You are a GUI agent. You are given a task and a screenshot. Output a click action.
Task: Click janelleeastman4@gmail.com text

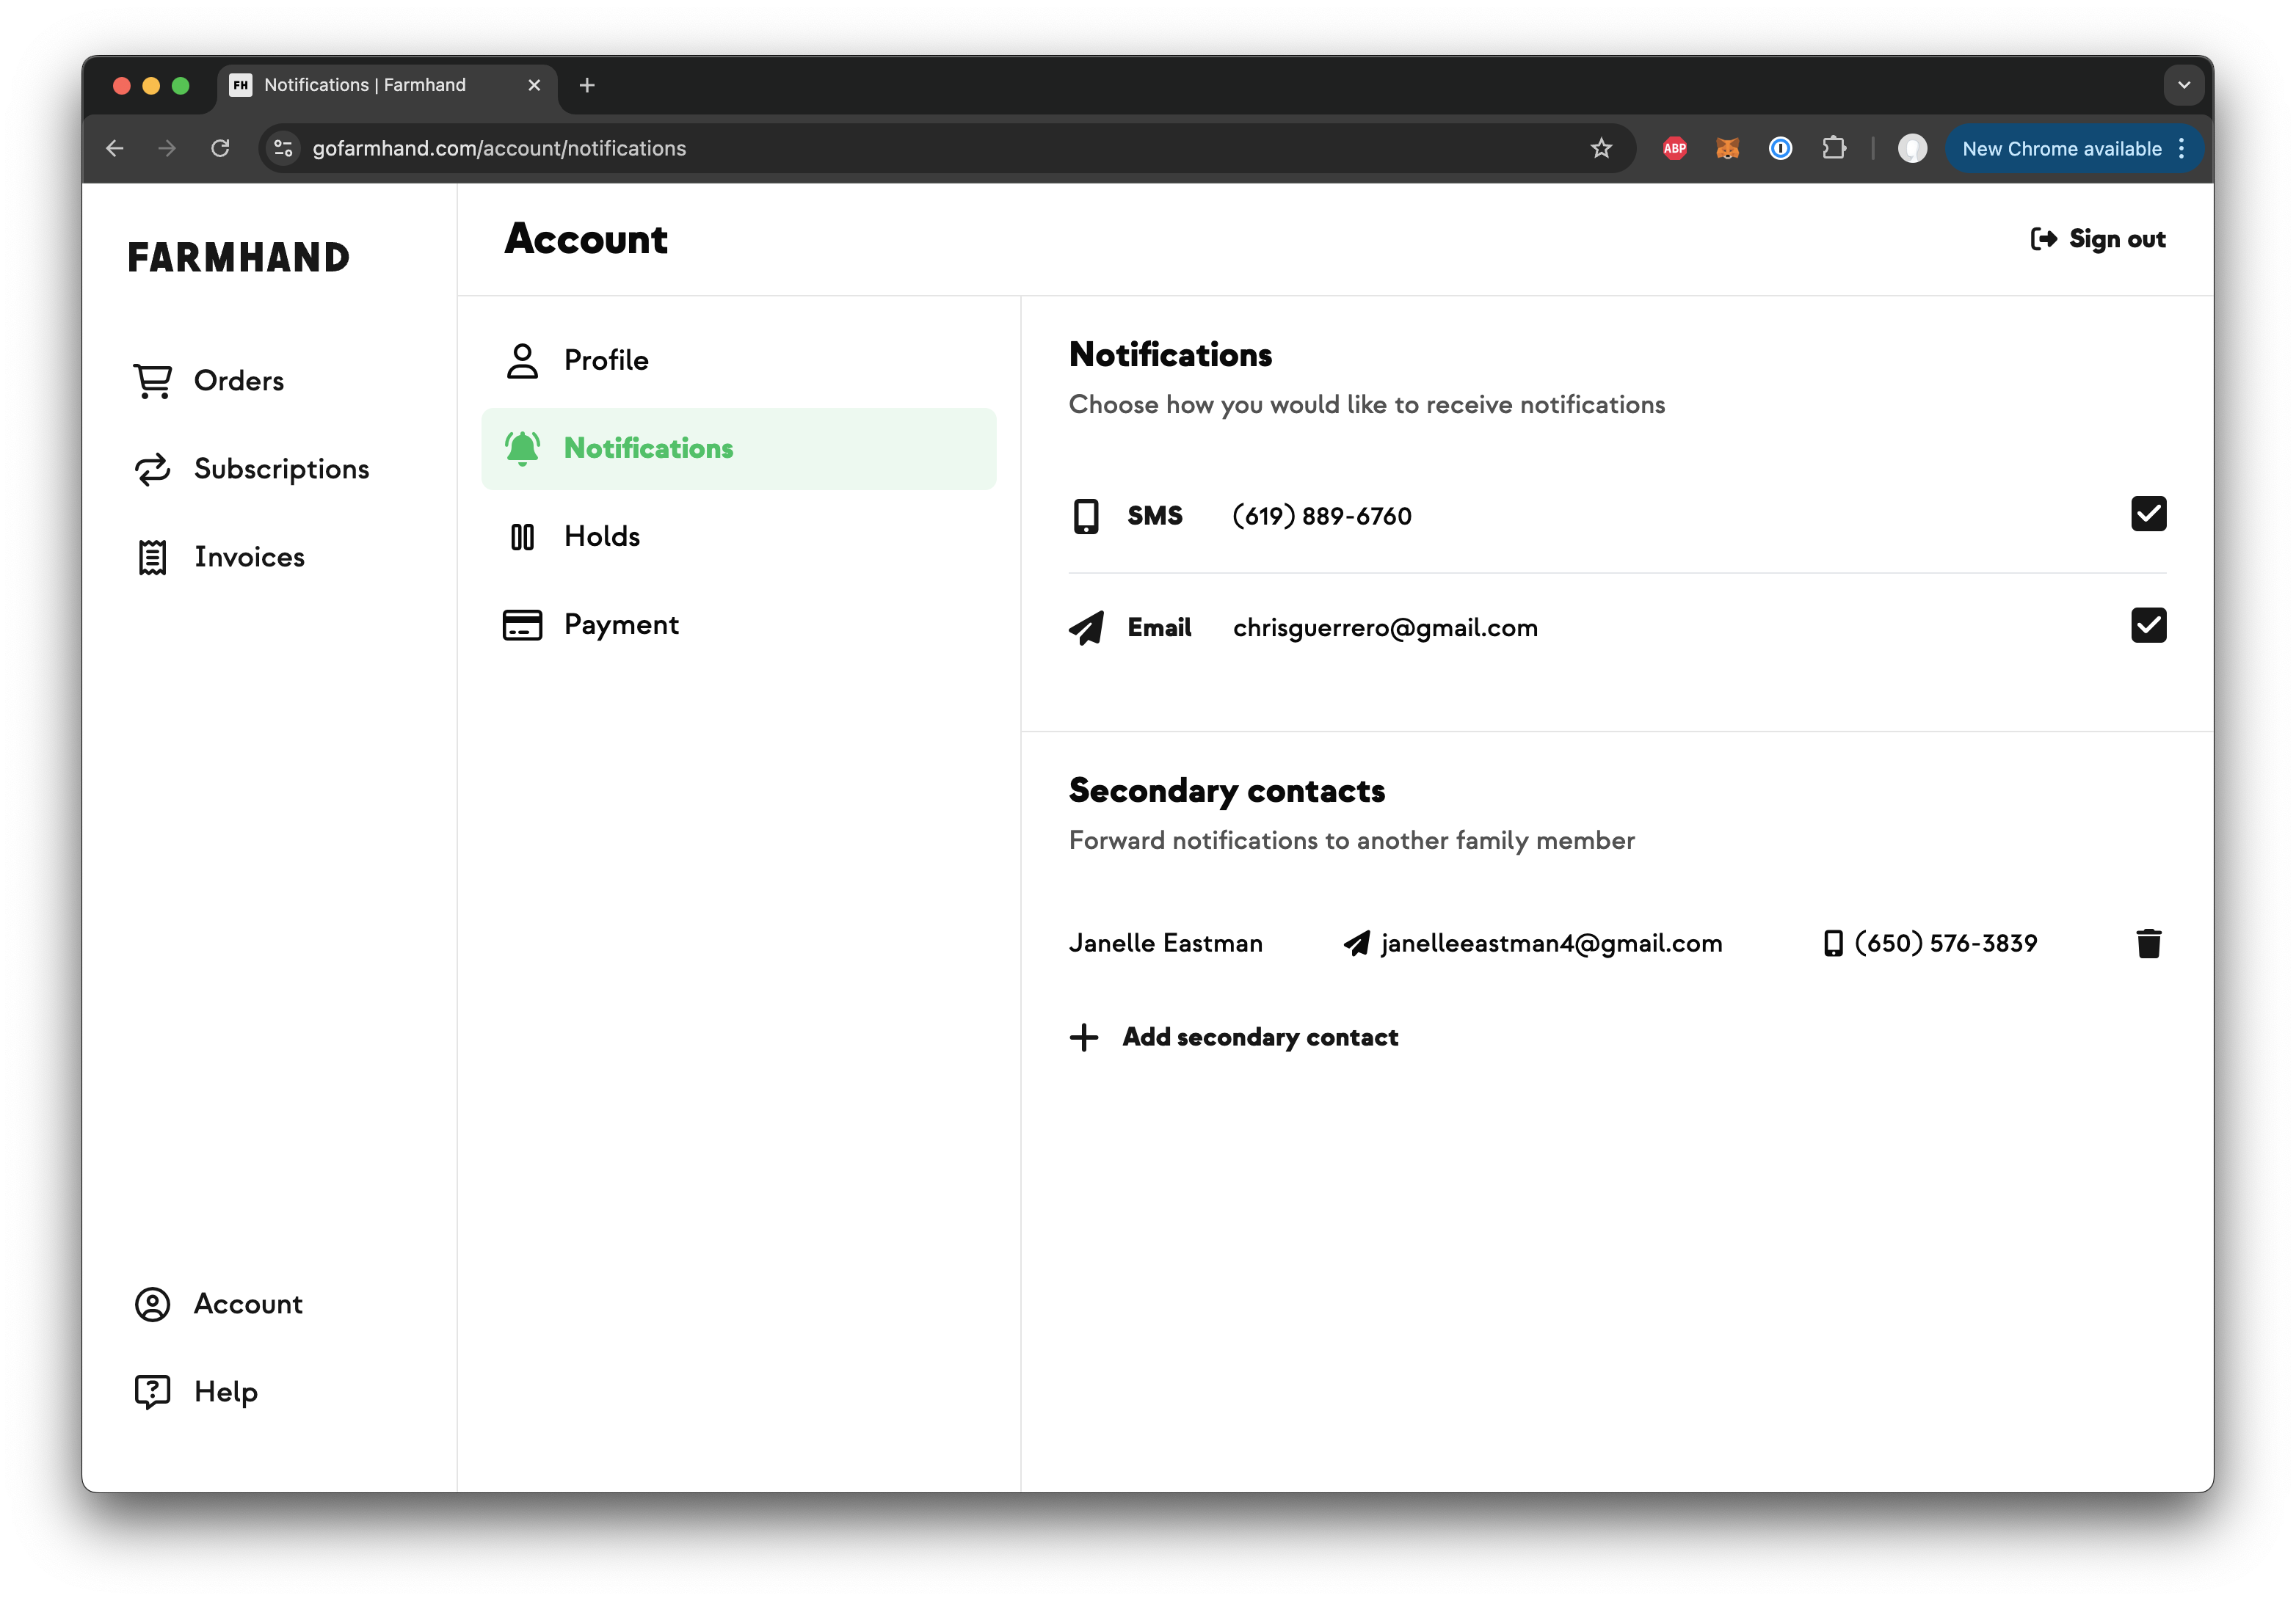coord(1551,944)
